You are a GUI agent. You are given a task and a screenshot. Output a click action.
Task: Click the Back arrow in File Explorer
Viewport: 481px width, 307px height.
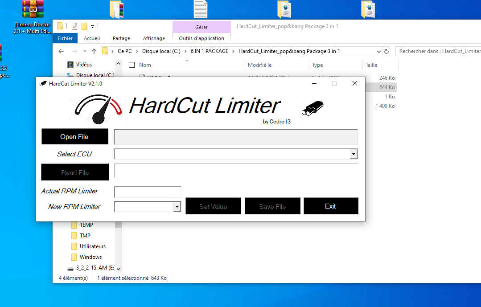point(62,51)
